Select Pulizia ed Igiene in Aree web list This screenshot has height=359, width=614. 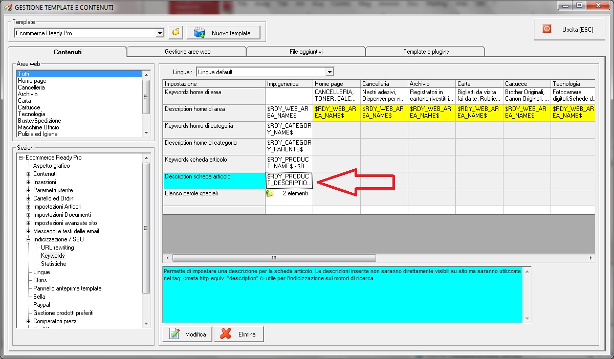tap(79, 134)
